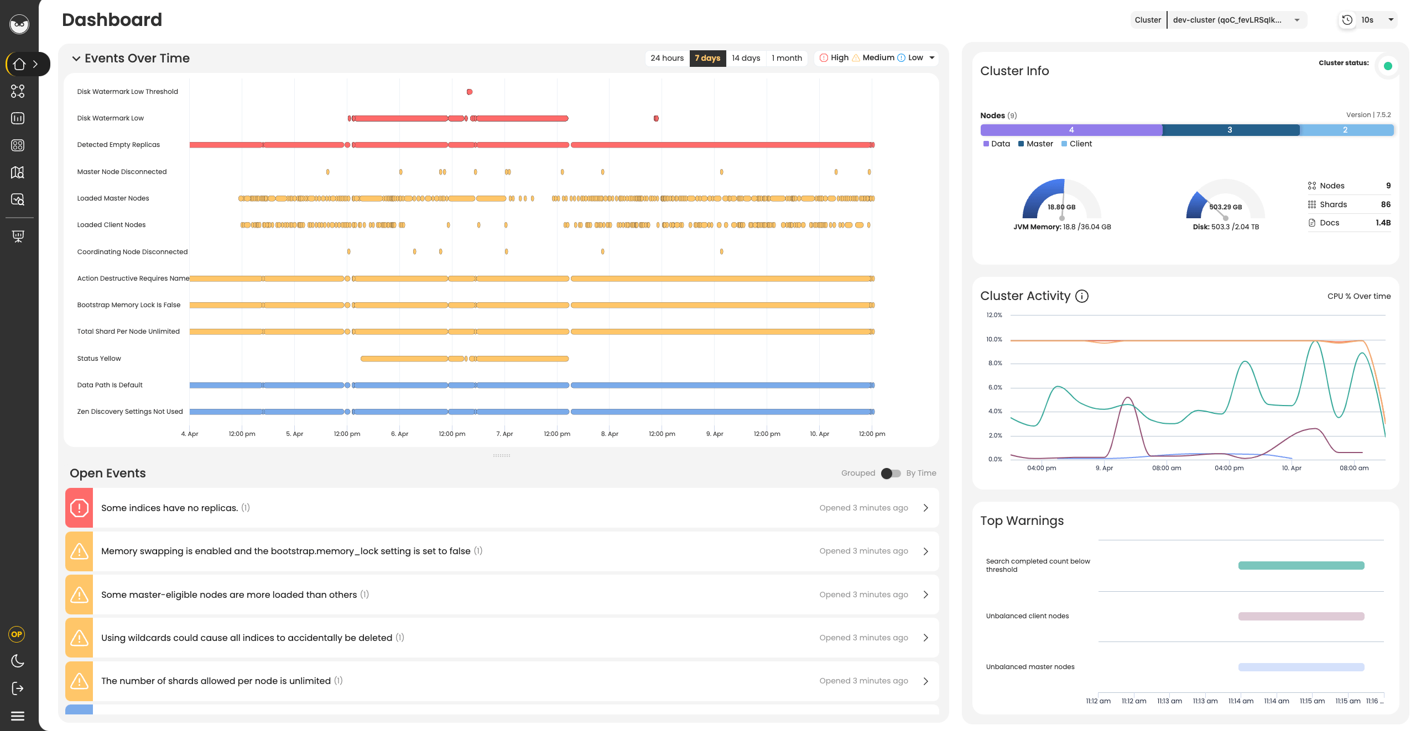The width and height of the screenshot is (1416, 731).
Task: Toggle Grouped / By Time switch
Action: point(891,474)
